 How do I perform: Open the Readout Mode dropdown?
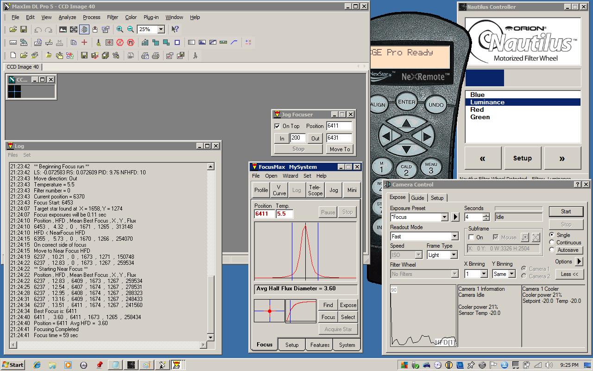click(454, 237)
